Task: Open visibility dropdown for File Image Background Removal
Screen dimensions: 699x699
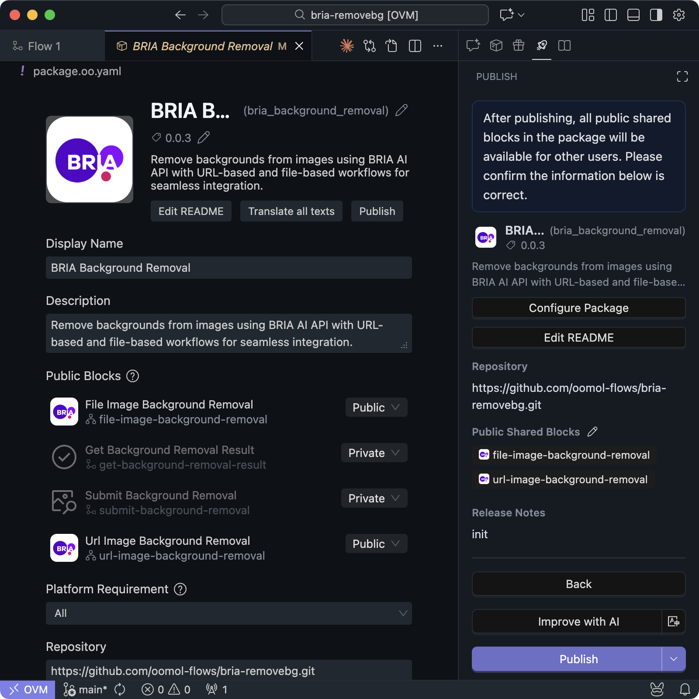Action: (376, 408)
